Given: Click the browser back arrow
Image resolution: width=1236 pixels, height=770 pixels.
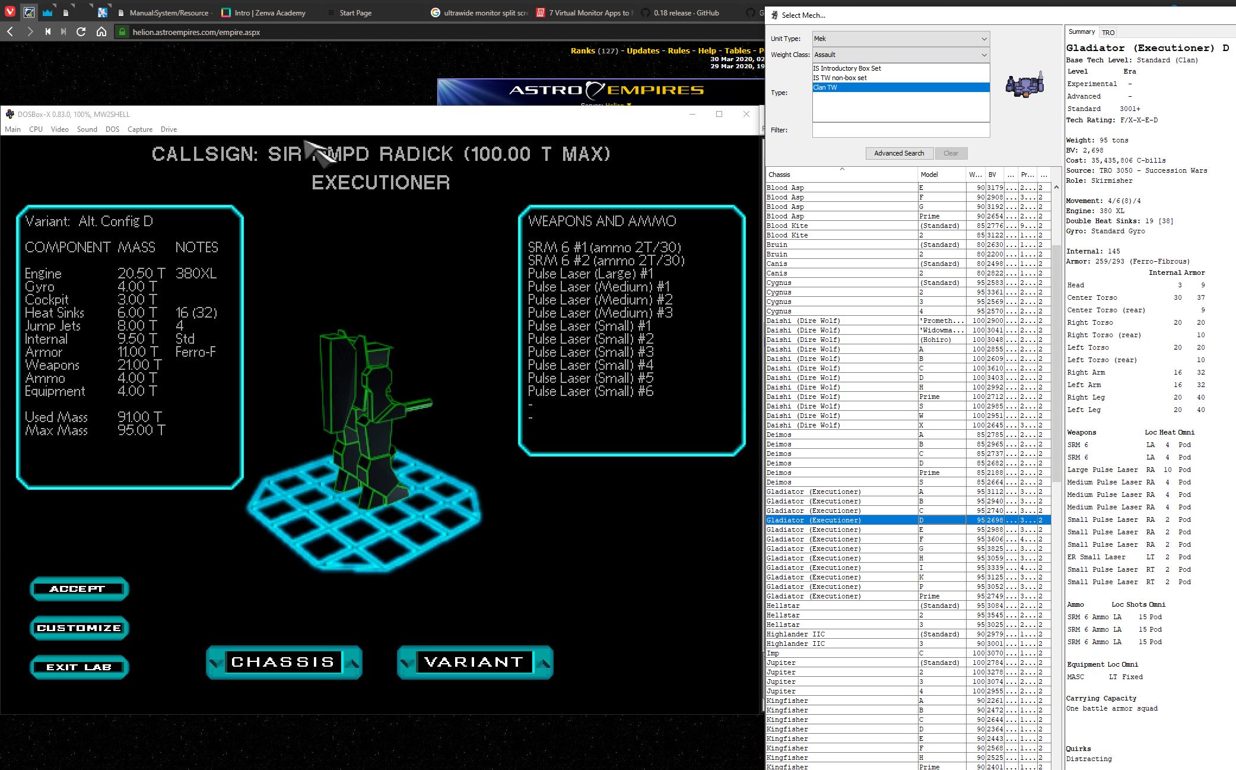Looking at the screenshot, I should [x=10, y=32].
